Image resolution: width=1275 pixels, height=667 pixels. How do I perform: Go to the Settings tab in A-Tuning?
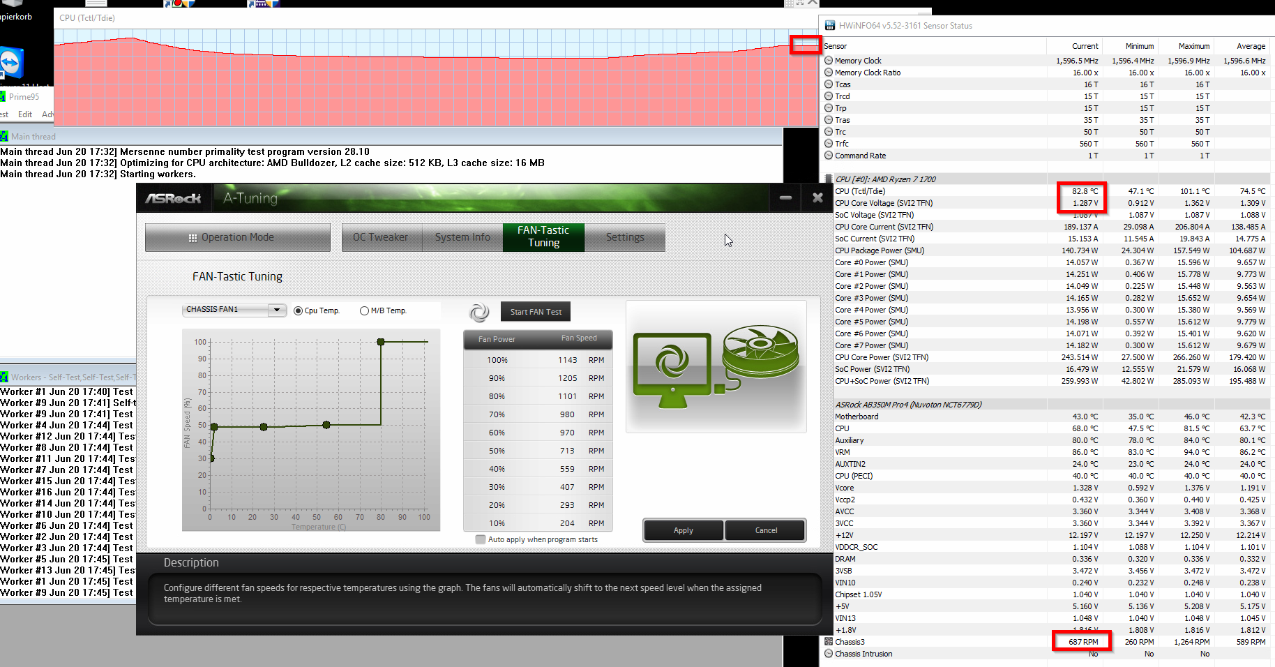625,237
